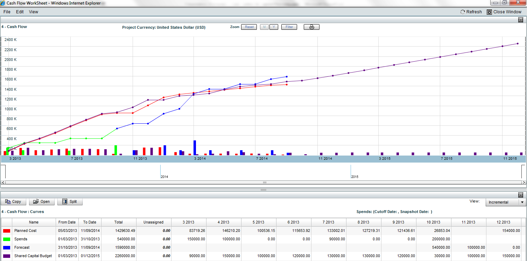Click the Open button in the curves panel

(x=42, y=202)
